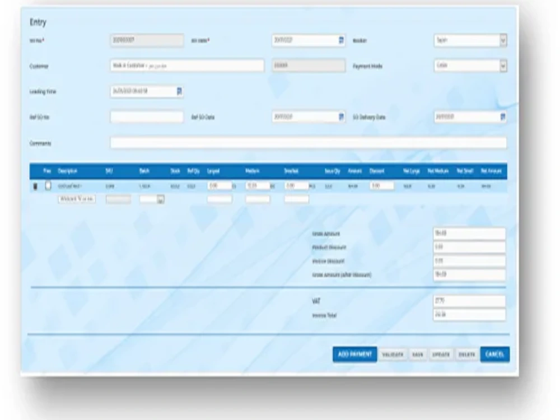This screenshot has height=420, width=560.
Task: Click the Amount column header
Action: point(354,171)
